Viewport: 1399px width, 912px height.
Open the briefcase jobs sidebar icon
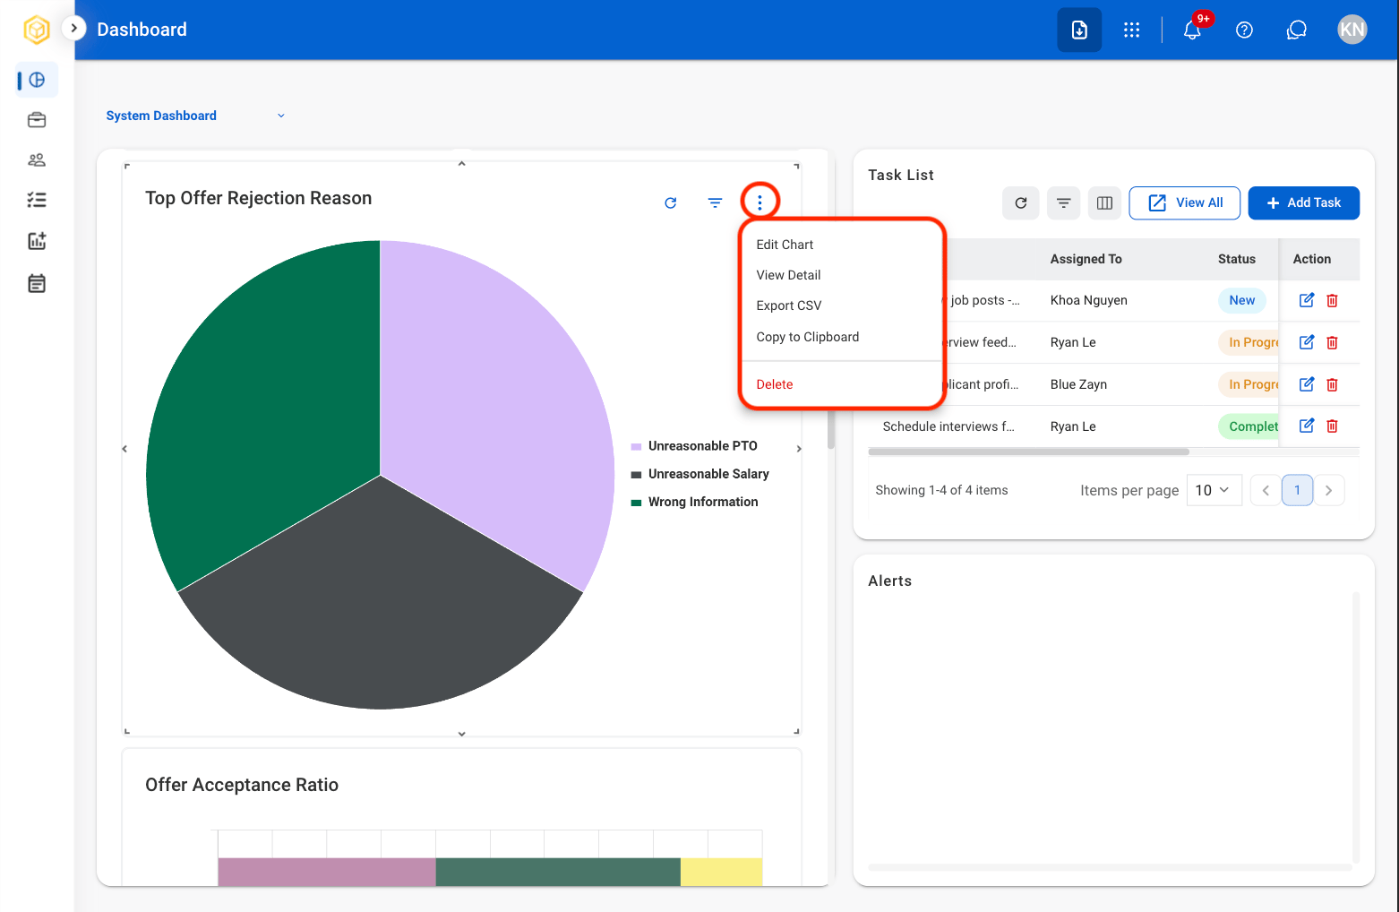coord(37,120)
